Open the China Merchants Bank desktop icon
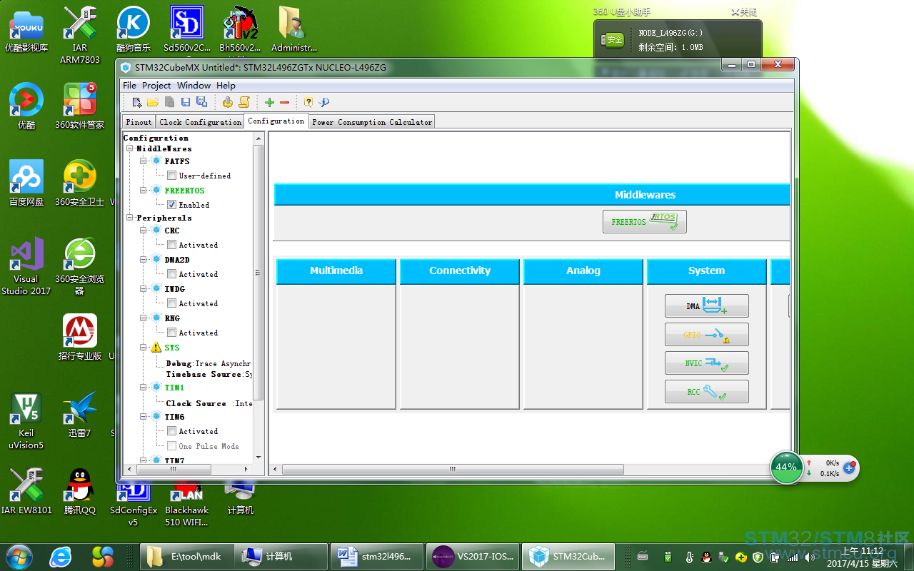The height and width of the screenshot is (571, 914). pos(80,337)
